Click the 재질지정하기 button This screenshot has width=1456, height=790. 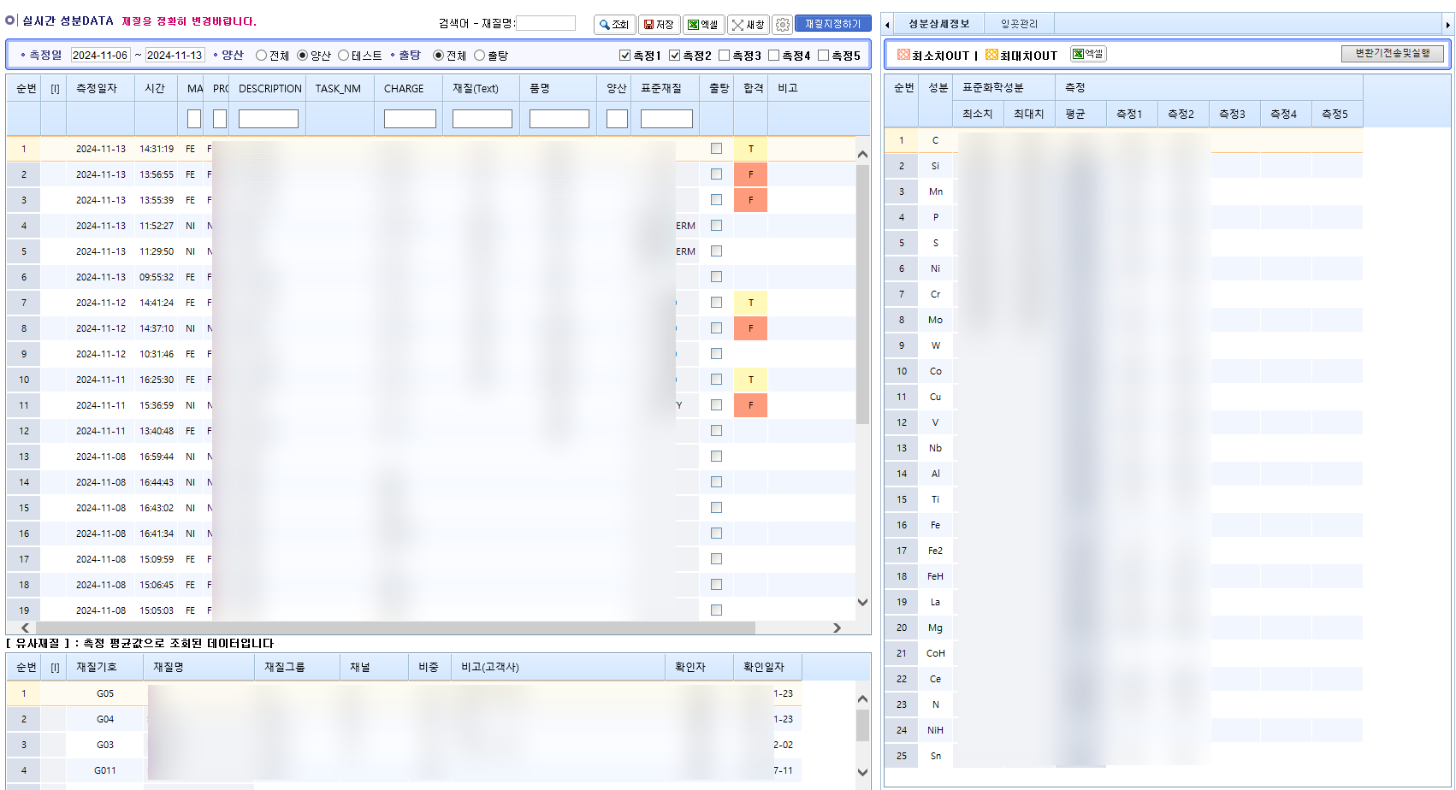pyautogui.click(x=832, y=24)
